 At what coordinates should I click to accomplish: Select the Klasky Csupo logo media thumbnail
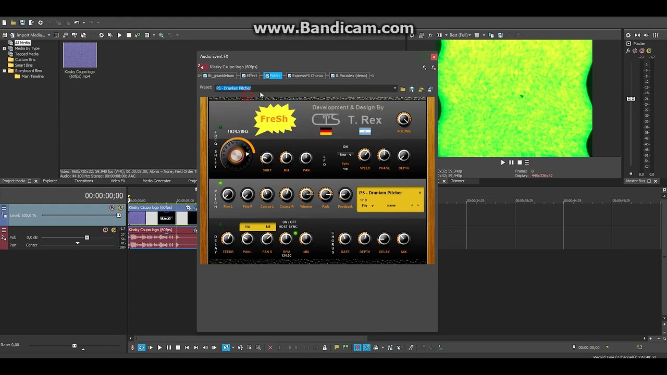pos(80,55)
